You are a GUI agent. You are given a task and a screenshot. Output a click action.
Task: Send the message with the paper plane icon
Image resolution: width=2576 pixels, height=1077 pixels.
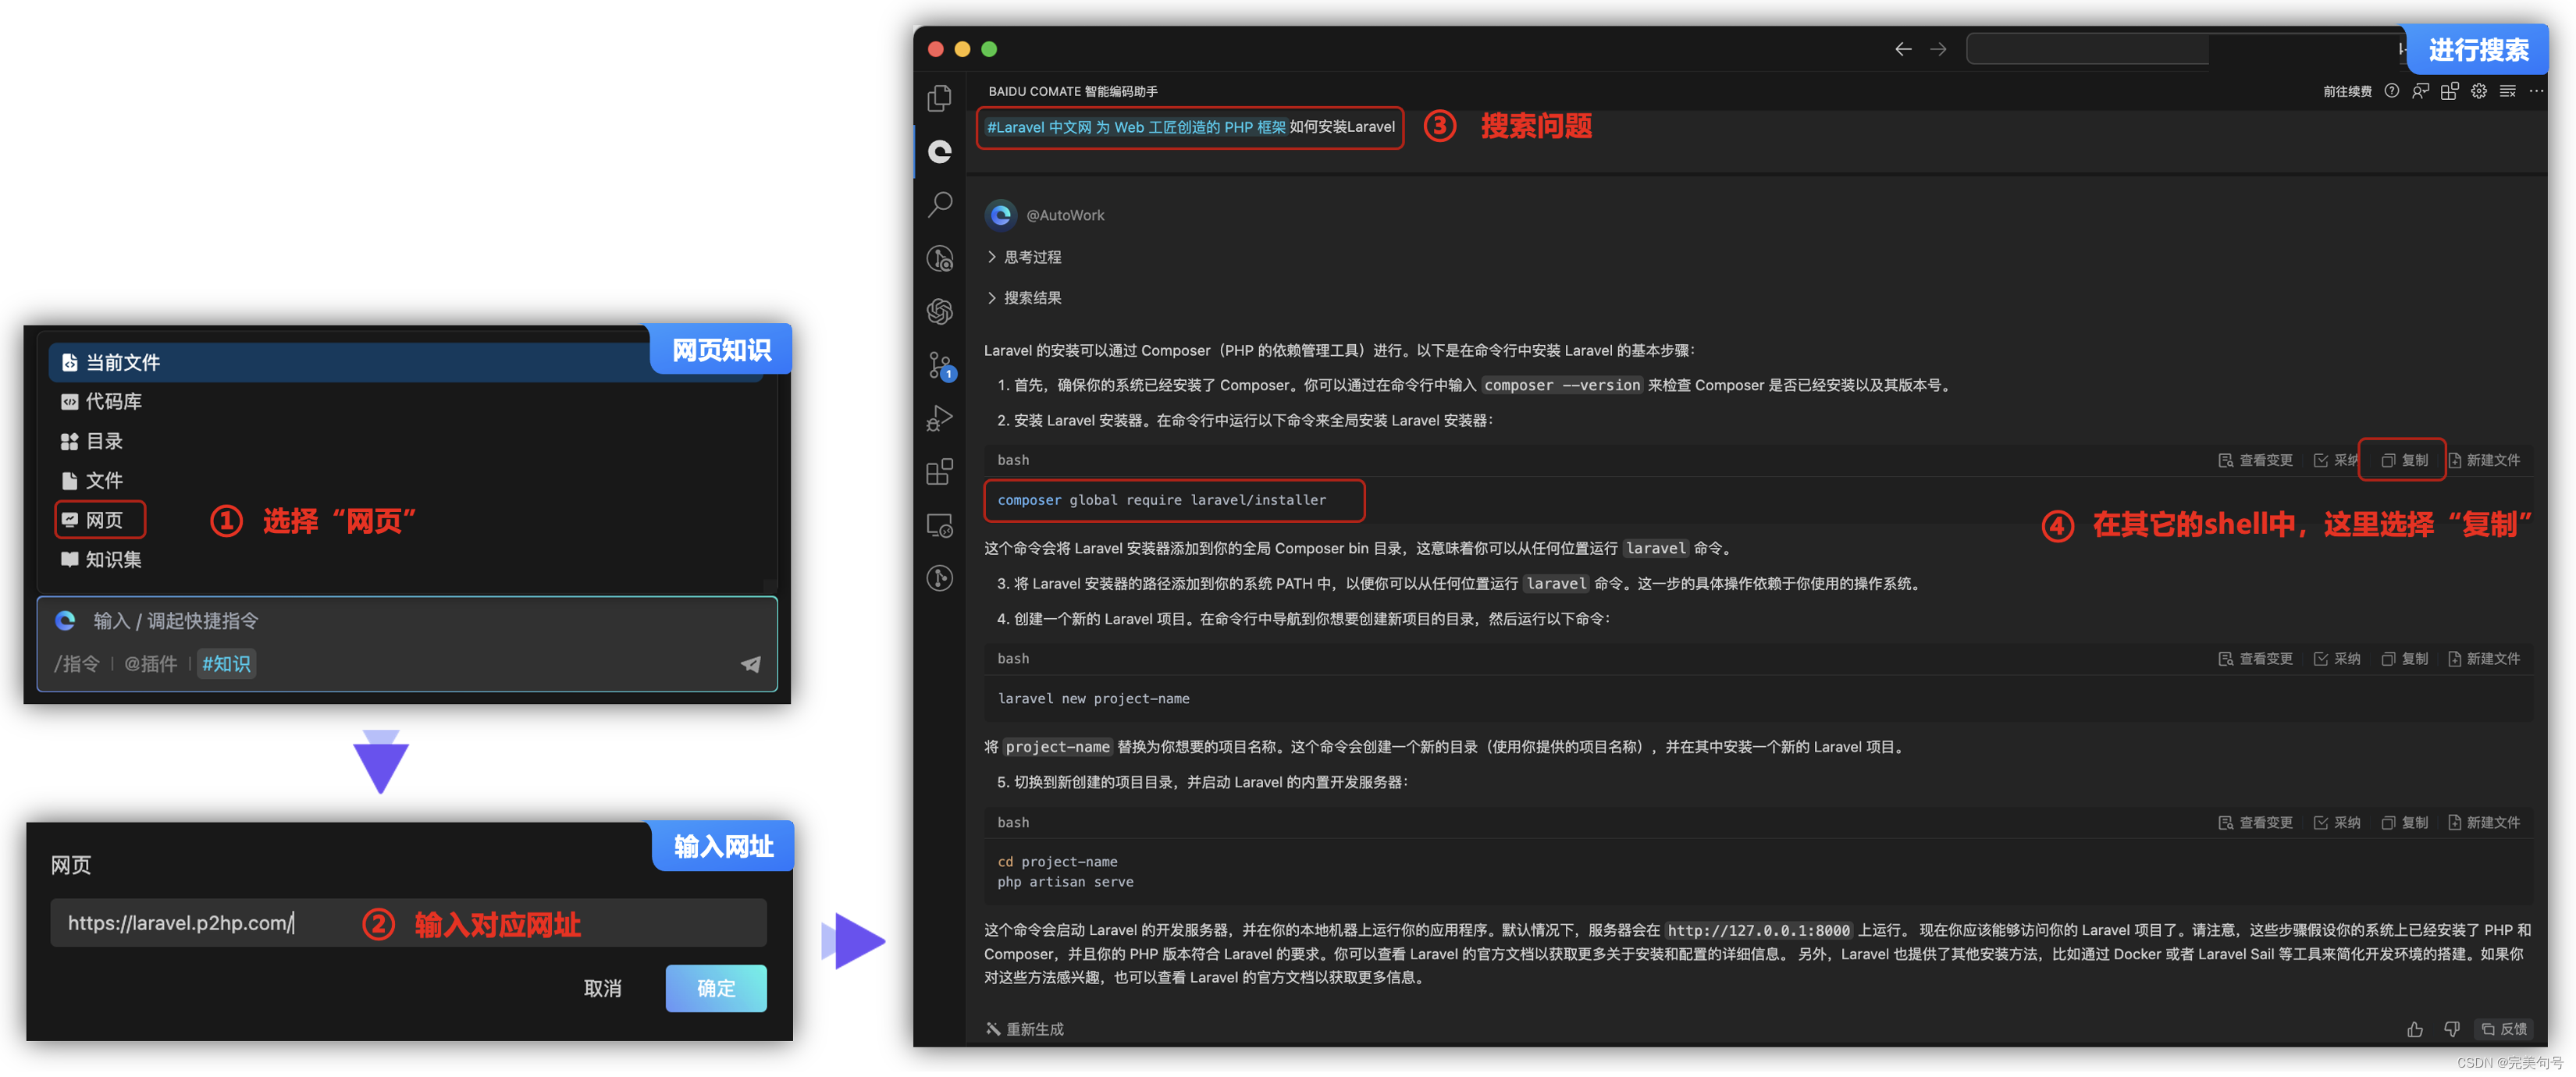(x=750, y=664)
